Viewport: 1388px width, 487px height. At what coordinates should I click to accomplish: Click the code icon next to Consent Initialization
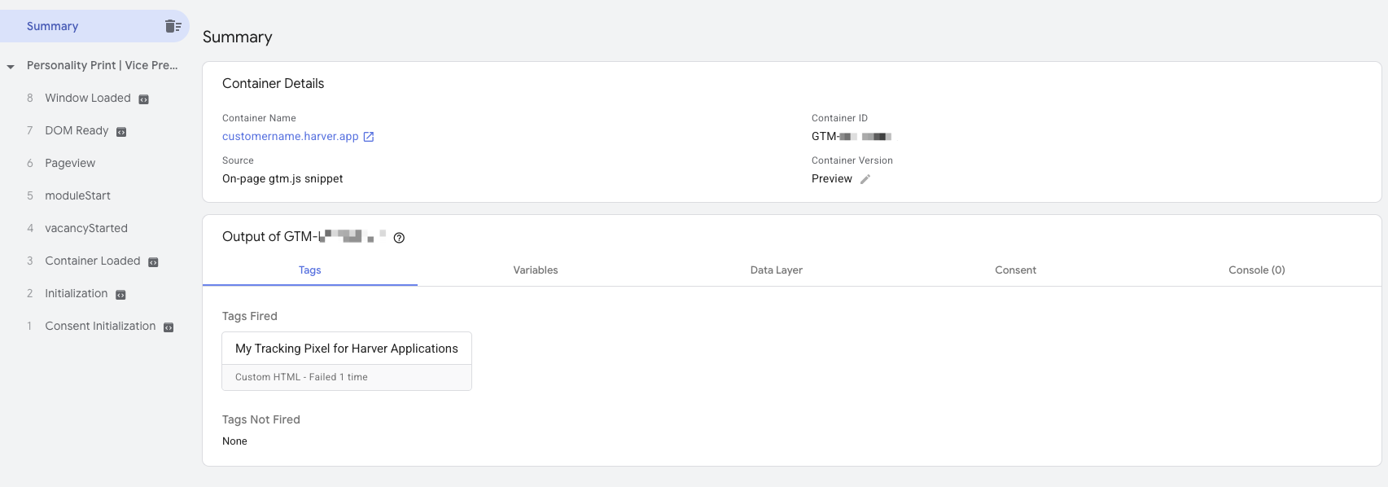pos(169,327)
